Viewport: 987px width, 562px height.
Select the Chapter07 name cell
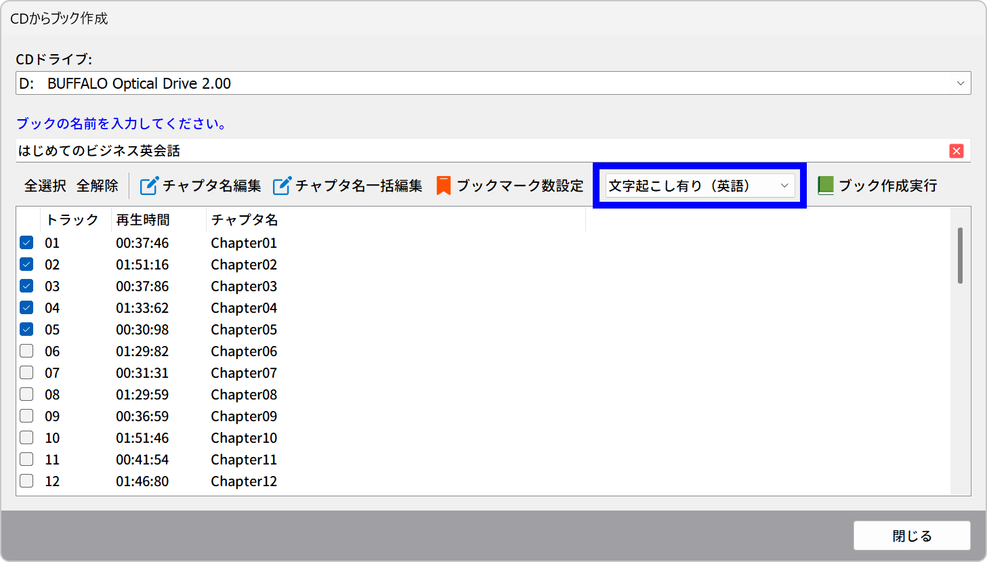244,372
